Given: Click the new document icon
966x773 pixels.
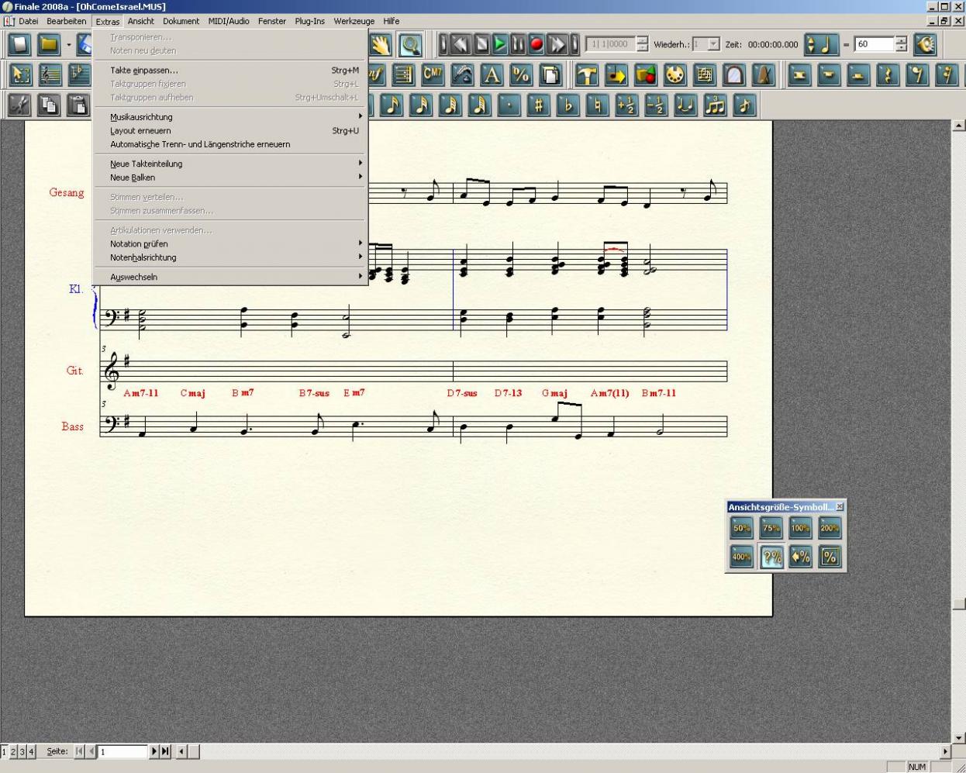Looking at the screenshot, I should pyautogui.click(x=19, y=45).
